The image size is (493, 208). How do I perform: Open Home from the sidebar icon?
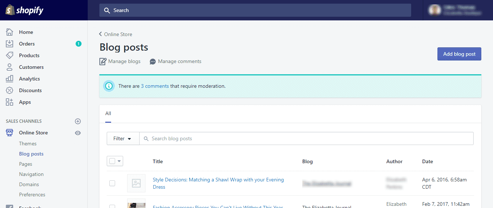coord(10,32)
